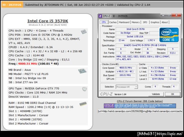Image resolution: width=184 pixels, height=137 pixels.
Task: Click the DirectX Version 11.0 line
Action: coord(24,97)
